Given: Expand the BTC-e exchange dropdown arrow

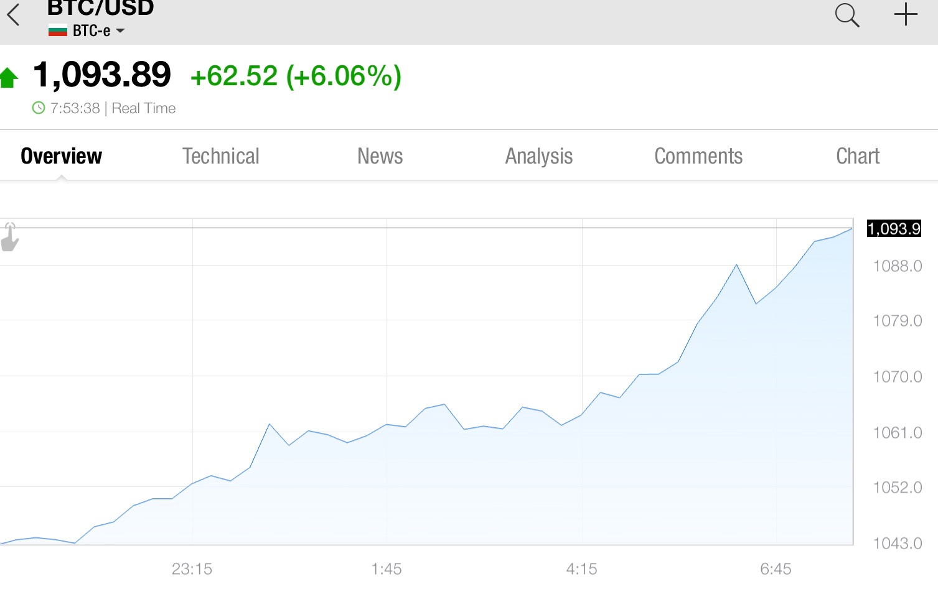Looking at the screenshot, I should (x=120, y=30).
